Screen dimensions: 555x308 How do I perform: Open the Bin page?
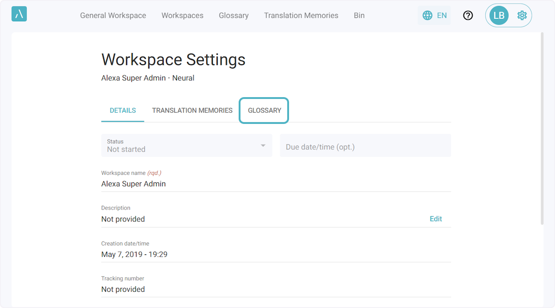pyautogui.click(x=359, y=15)
